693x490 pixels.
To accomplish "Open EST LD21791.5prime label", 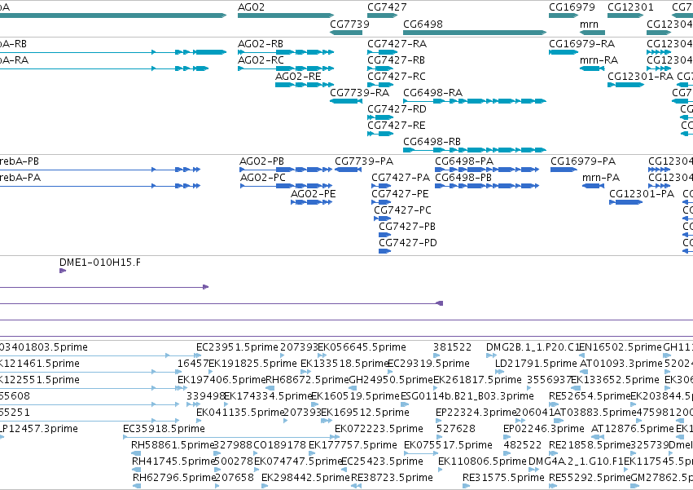I will tap(536, 364).
